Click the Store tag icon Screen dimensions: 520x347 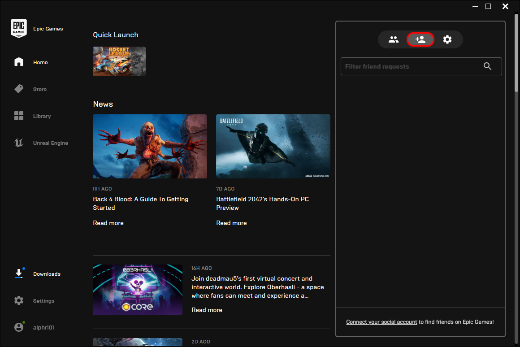coord(19,89)
